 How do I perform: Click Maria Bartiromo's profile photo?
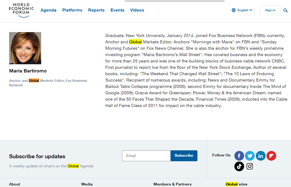tap(25, 48)
